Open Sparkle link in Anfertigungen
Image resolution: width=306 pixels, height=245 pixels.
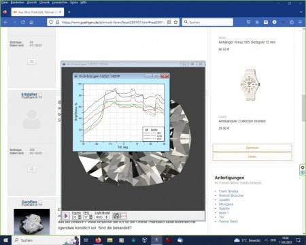point(224,208)
